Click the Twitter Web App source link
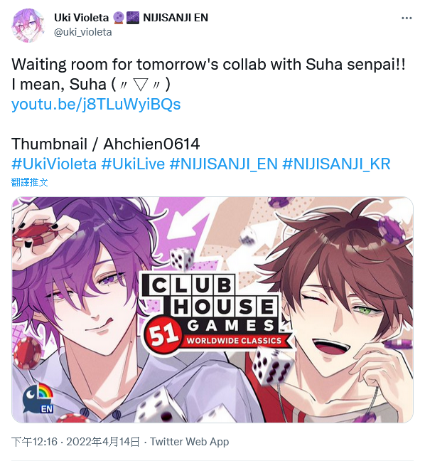This screenshot has height=461, width=425. click(x=190, y=442)
